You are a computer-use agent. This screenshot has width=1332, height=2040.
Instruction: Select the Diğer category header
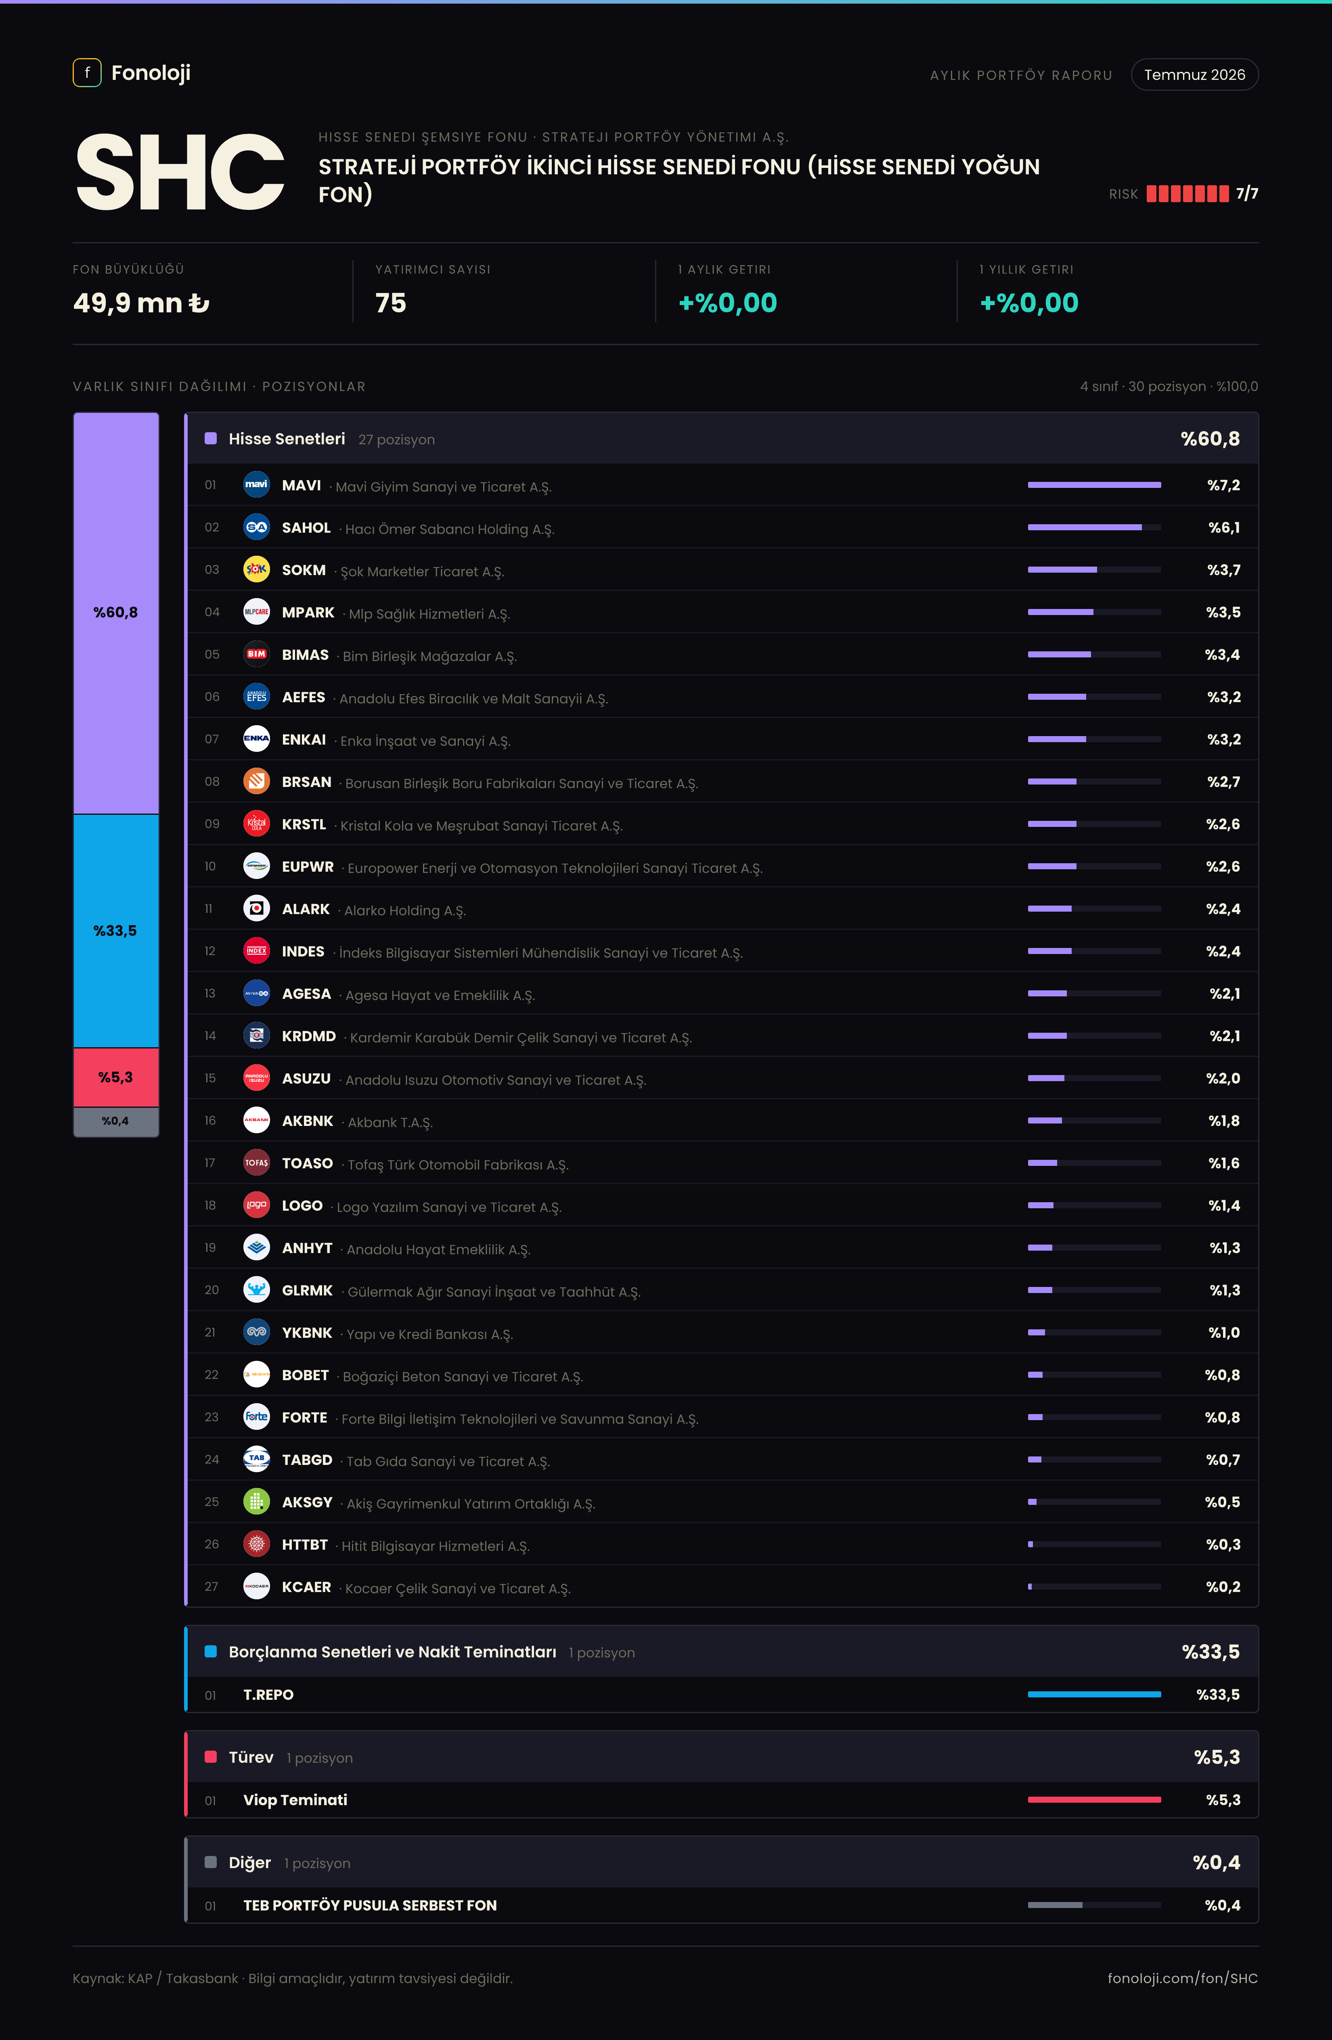(722, 1862)
